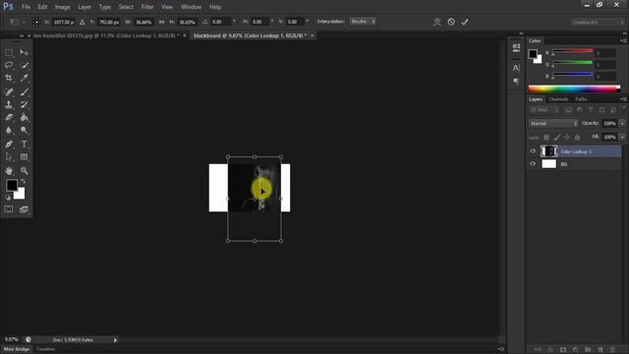Select the Blur tool
Screen dimensions: 629x354
pos(9,131)
